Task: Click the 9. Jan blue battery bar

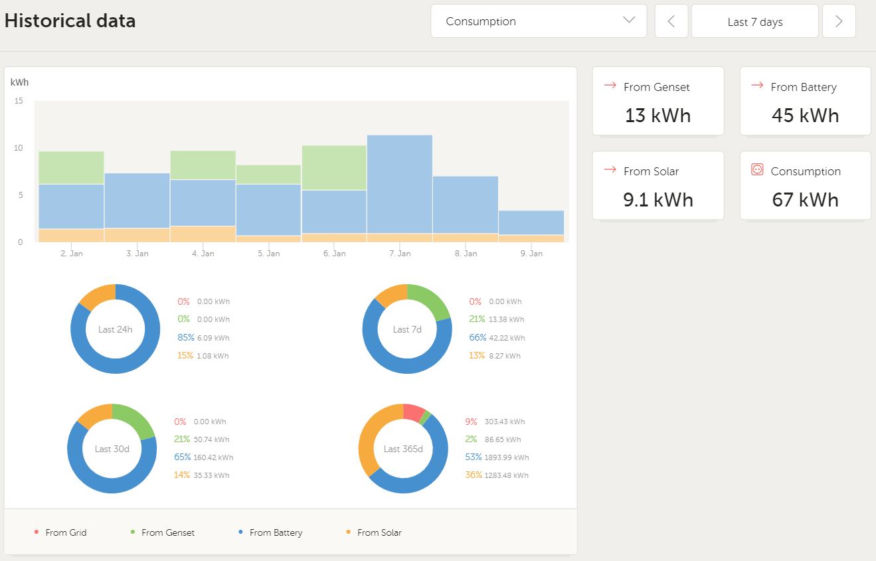Action: coord(531,222)
